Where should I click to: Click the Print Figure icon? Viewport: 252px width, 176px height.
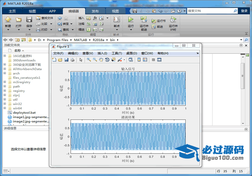coord(72,60)
